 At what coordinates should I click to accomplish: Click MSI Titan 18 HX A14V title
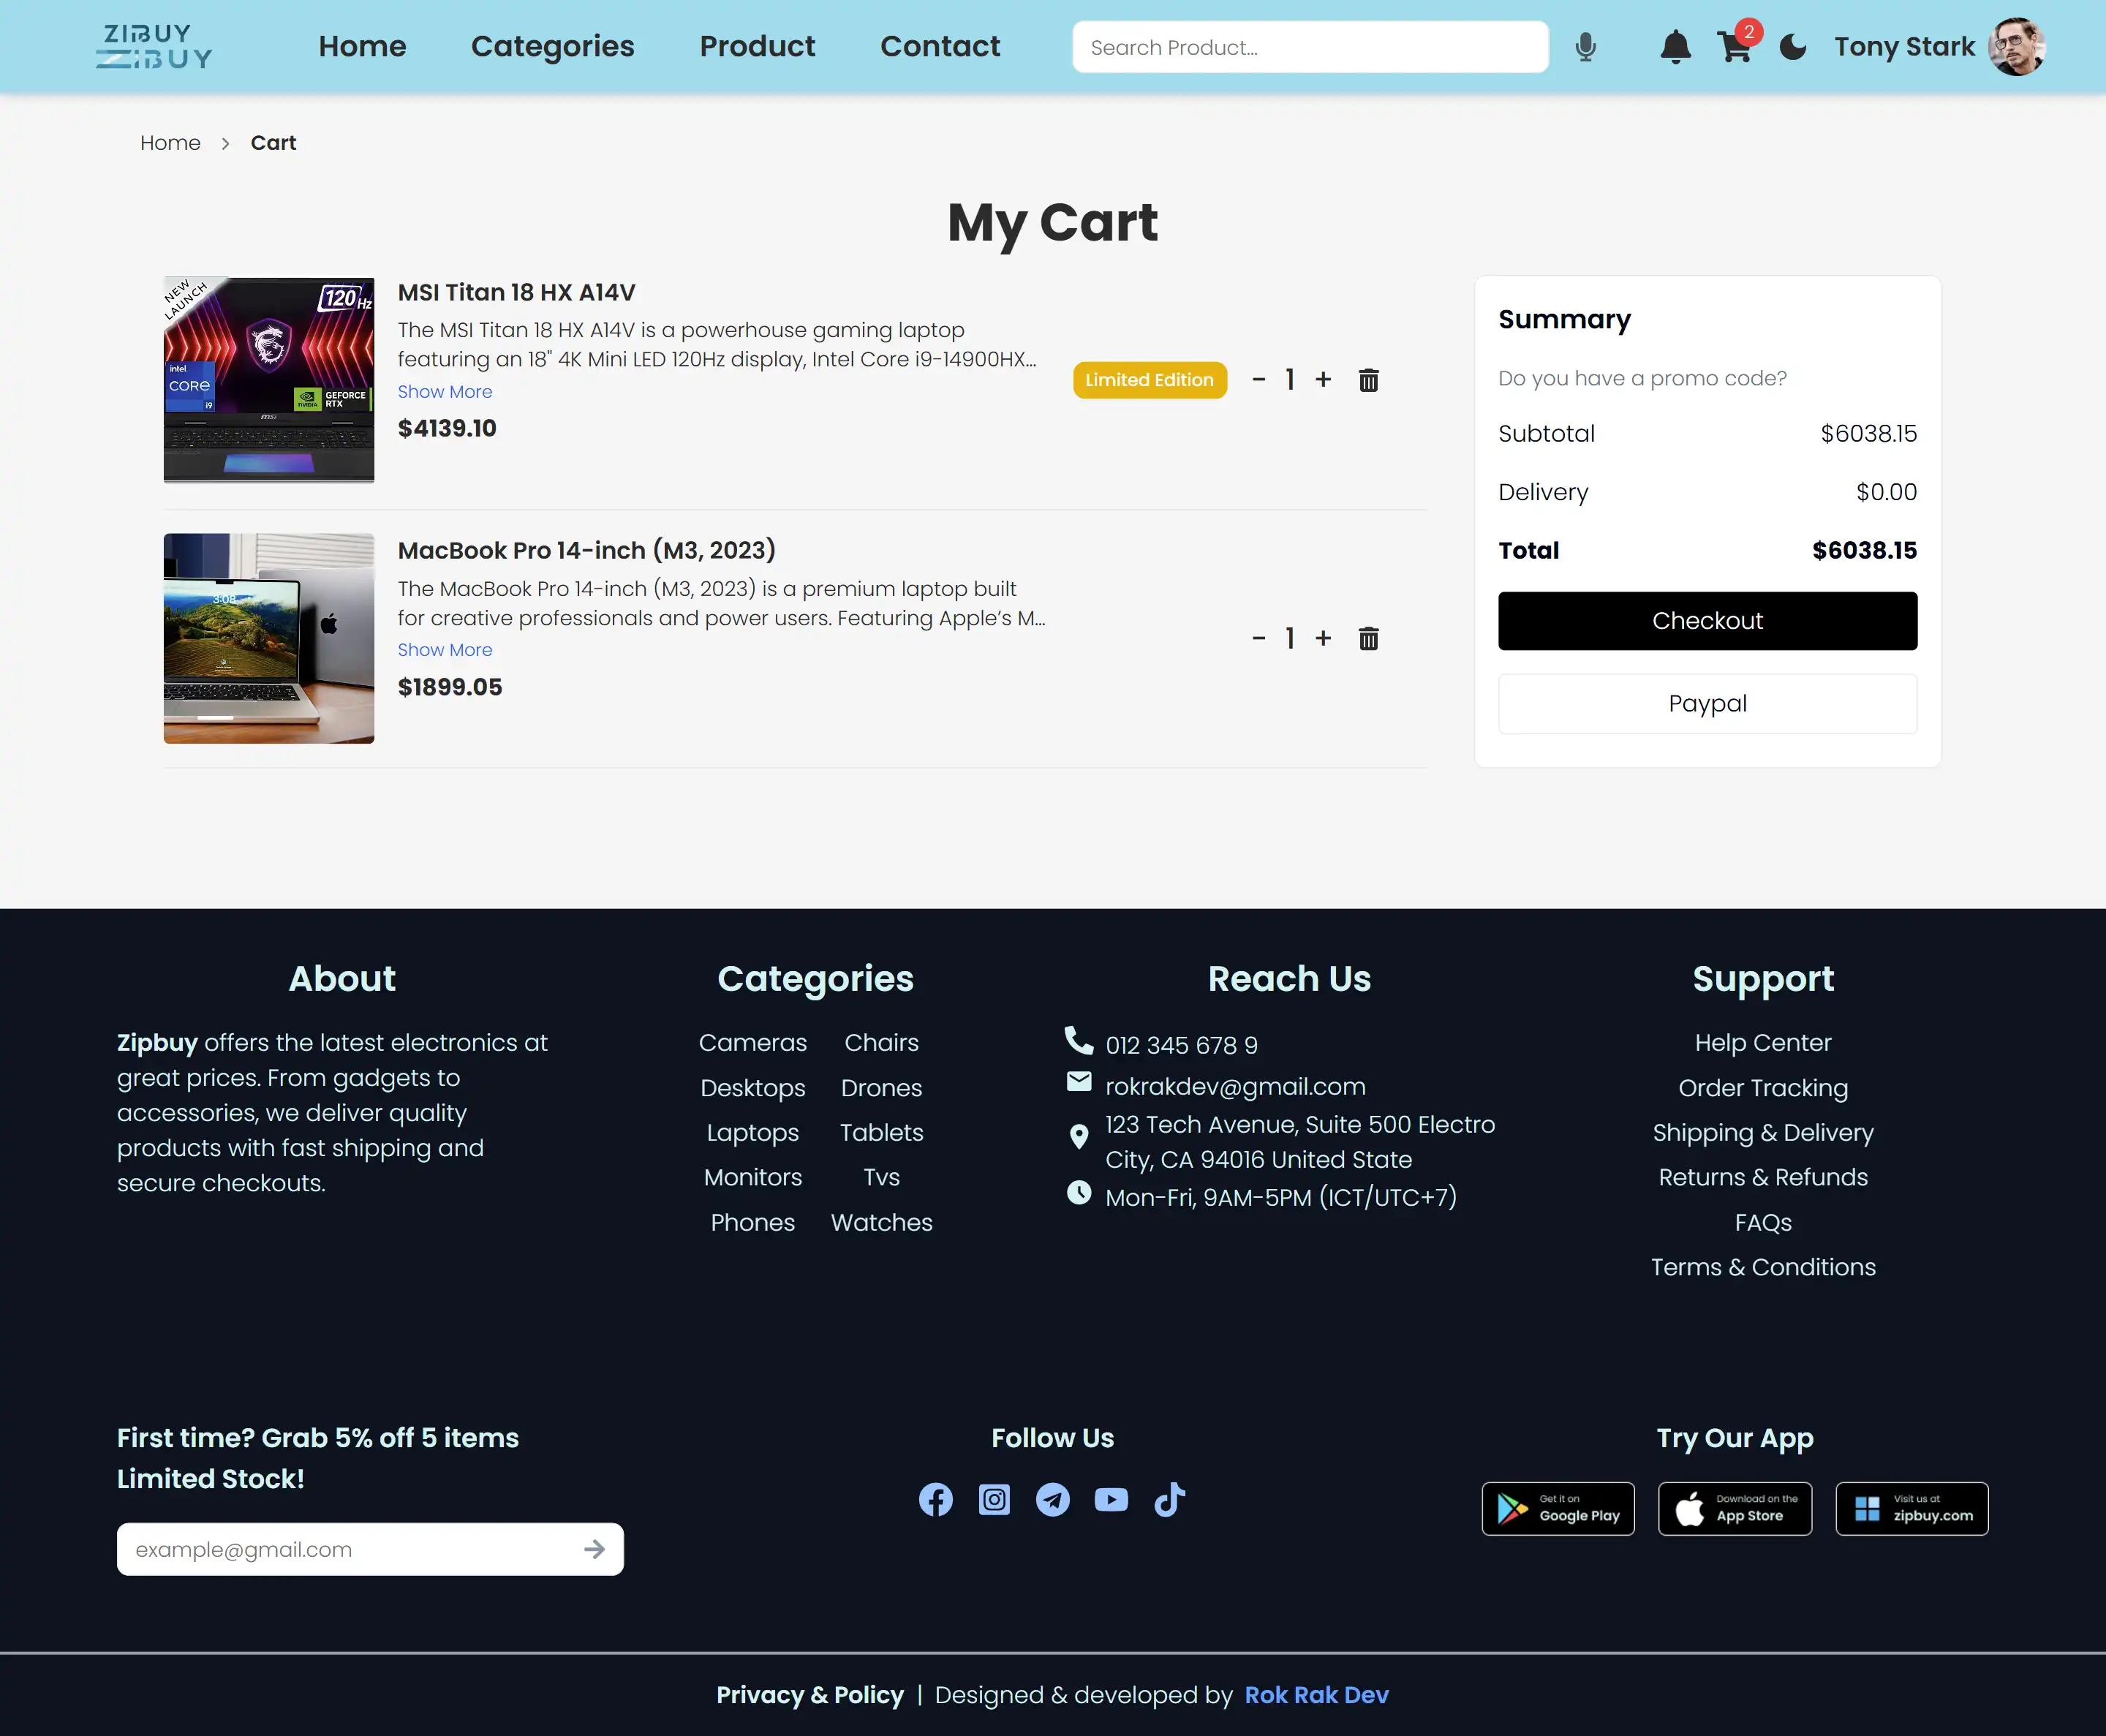tap(516, 293)
